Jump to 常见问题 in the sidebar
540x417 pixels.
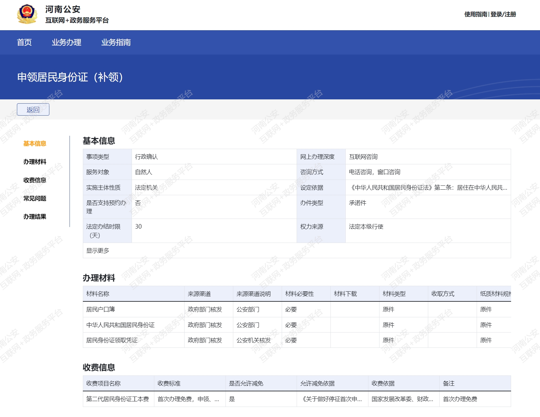click(35, 198)
